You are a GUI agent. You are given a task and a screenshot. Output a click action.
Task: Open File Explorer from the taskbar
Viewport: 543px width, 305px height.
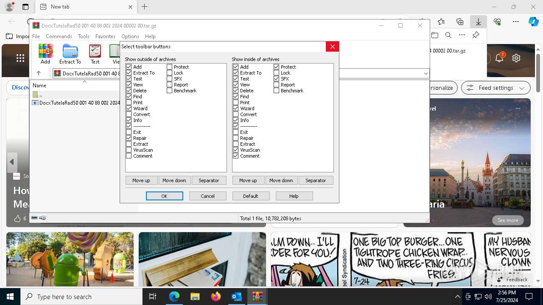pyautogui.click(x=195, y=297)
